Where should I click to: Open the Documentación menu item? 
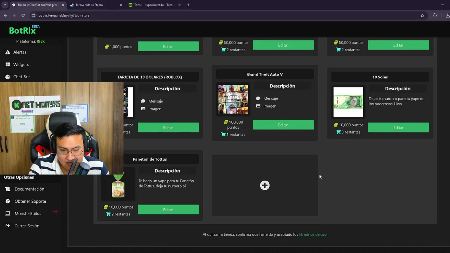pos(30,189)
